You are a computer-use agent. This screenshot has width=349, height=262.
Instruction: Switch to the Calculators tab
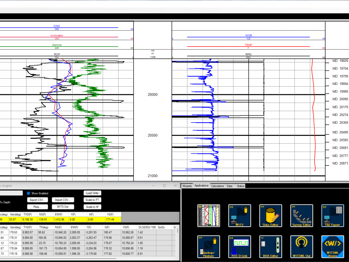[217, 186]
